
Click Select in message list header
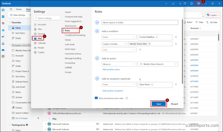188,22
